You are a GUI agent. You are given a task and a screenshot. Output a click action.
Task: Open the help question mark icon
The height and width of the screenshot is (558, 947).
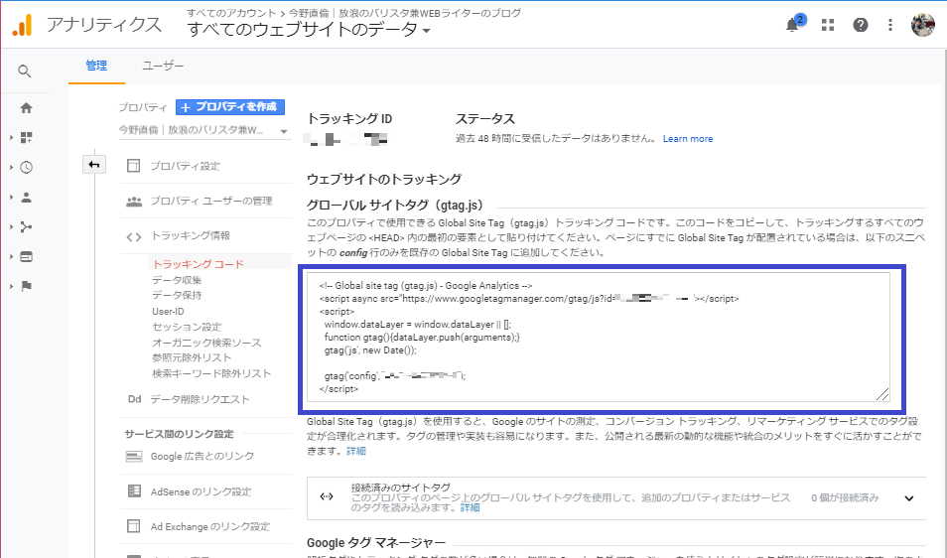860,25
